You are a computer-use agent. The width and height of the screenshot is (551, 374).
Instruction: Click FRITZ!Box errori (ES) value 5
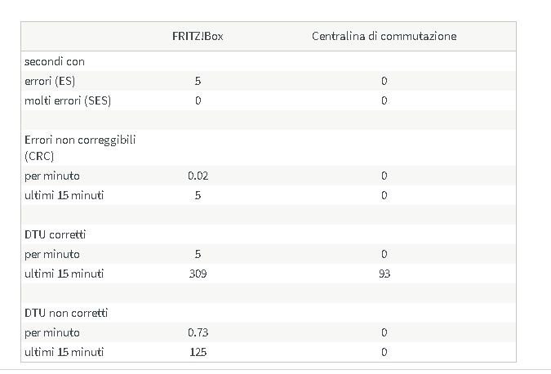pyautogui.click(x=198, y=81)
